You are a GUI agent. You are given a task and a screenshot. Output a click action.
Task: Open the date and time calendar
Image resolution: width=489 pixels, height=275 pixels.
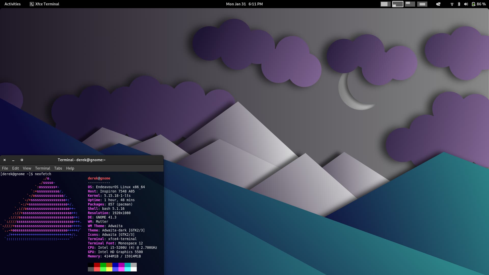point(244,4)
